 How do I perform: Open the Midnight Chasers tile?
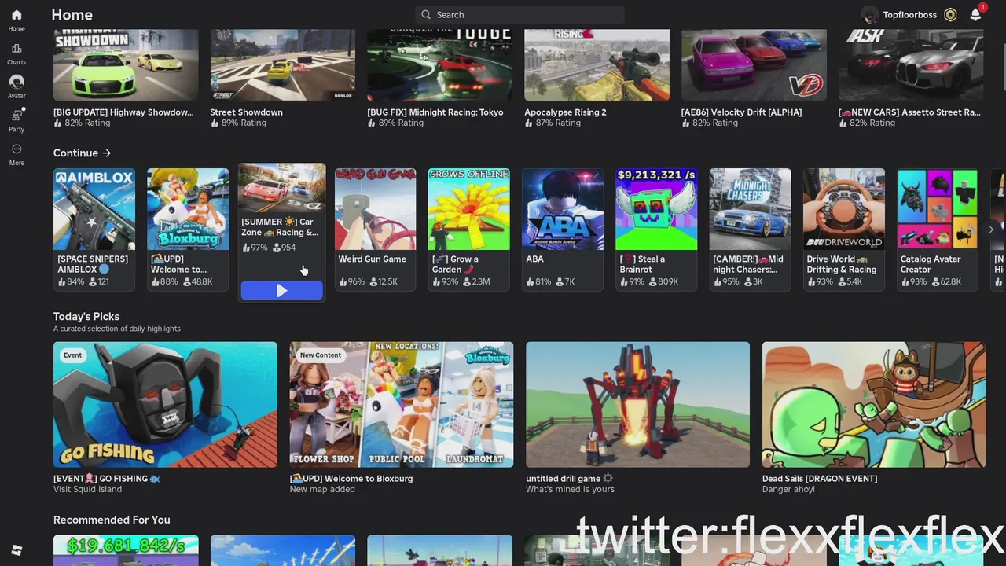[x=751, y=229]
